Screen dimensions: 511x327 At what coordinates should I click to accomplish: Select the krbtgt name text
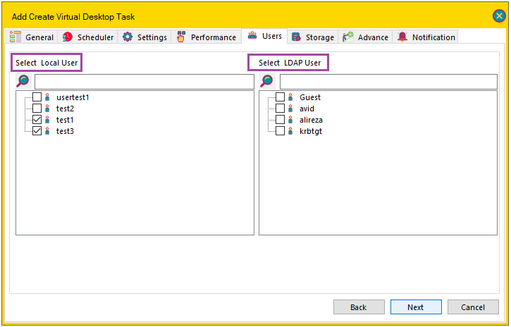(311, 131)
